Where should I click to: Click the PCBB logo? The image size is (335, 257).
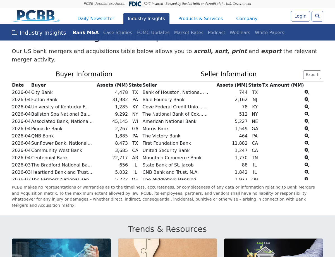click(36, 16)
